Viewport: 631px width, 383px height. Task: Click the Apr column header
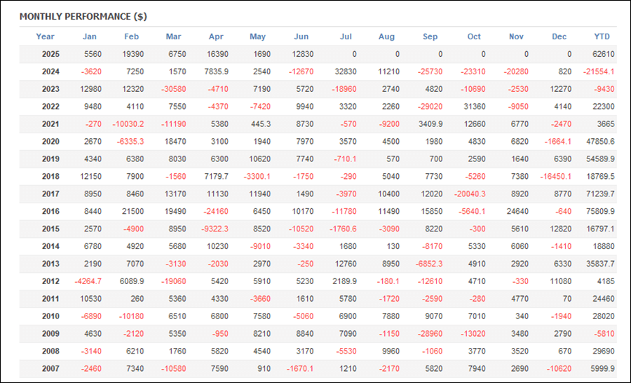click(216, 36)
